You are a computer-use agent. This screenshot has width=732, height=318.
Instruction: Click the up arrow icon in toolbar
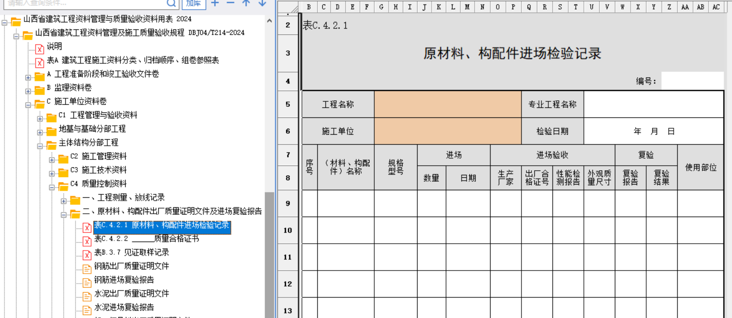coord(246,3)
